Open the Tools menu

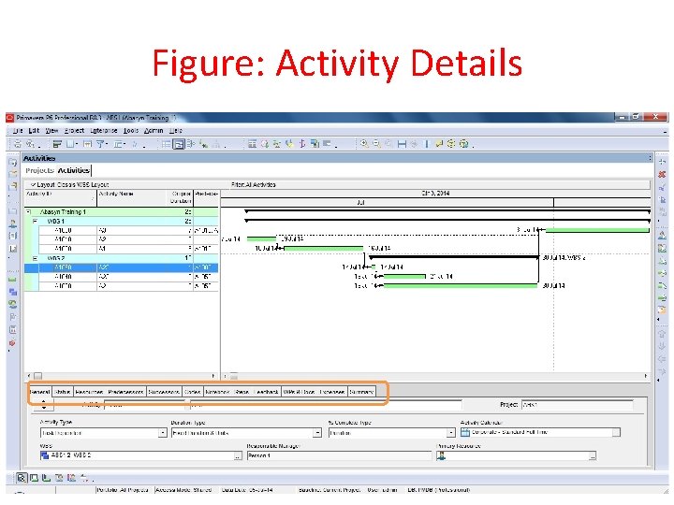pos(131,131)
